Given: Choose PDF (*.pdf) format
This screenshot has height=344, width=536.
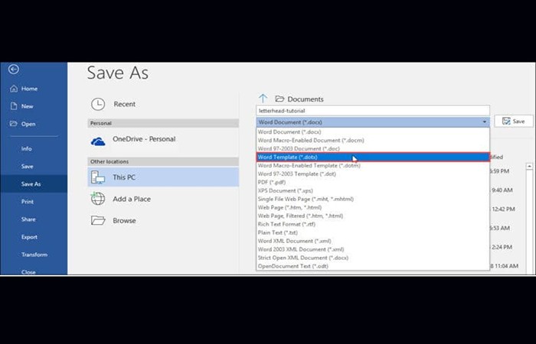Looking at the screenshot, I should [x=373, y=182].
